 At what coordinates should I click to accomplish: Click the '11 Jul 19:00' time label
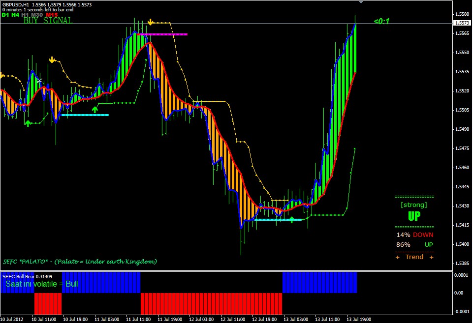point(170,319)
